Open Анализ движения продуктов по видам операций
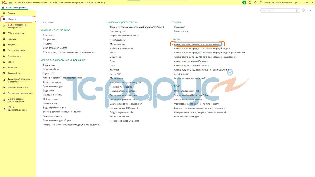 coord(198,44)
